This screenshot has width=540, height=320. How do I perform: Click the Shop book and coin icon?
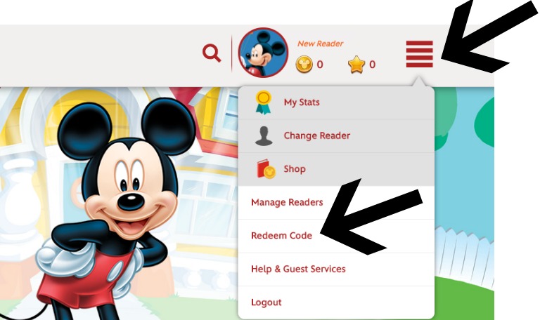(x=266, y=168)
